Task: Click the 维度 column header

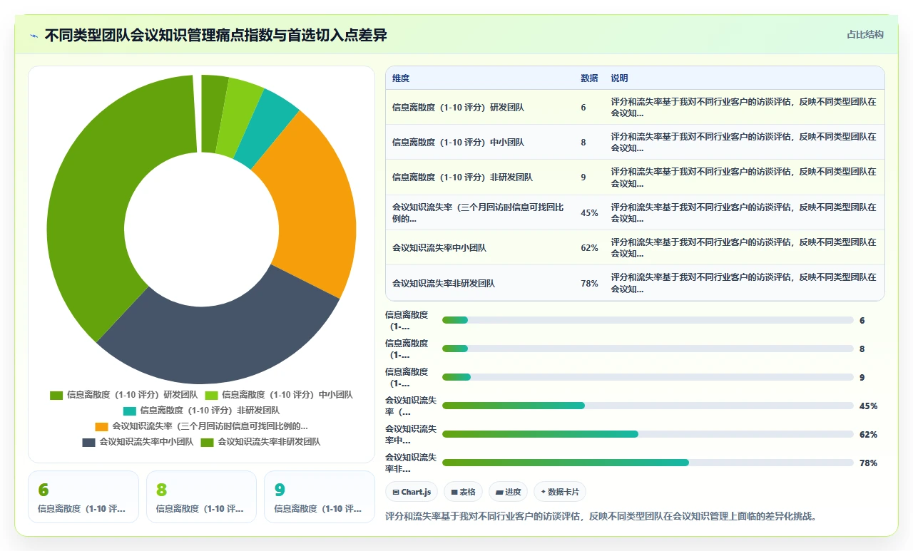Action: [401, 78]
